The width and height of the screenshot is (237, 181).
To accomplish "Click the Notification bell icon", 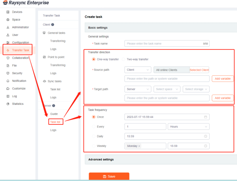I will click(x=8, y=81).
